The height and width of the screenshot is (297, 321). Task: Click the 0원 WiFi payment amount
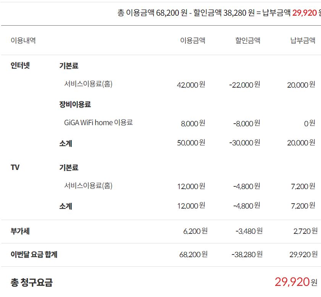pyautogui.click(x=310, y=123)
